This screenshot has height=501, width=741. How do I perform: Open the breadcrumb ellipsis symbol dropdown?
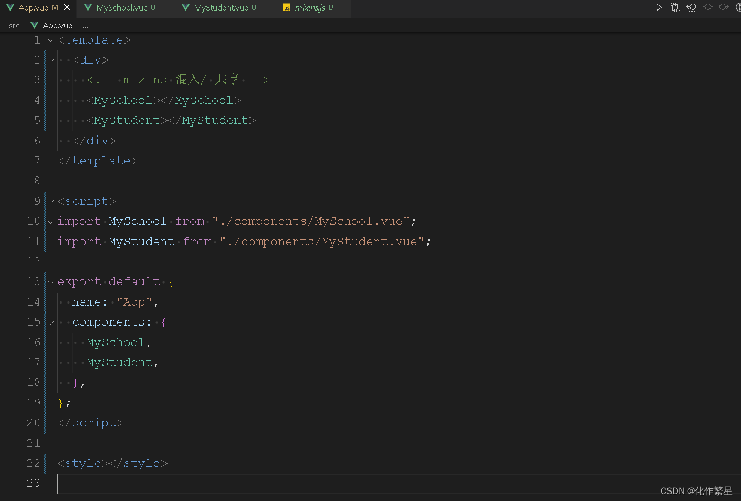85,26
